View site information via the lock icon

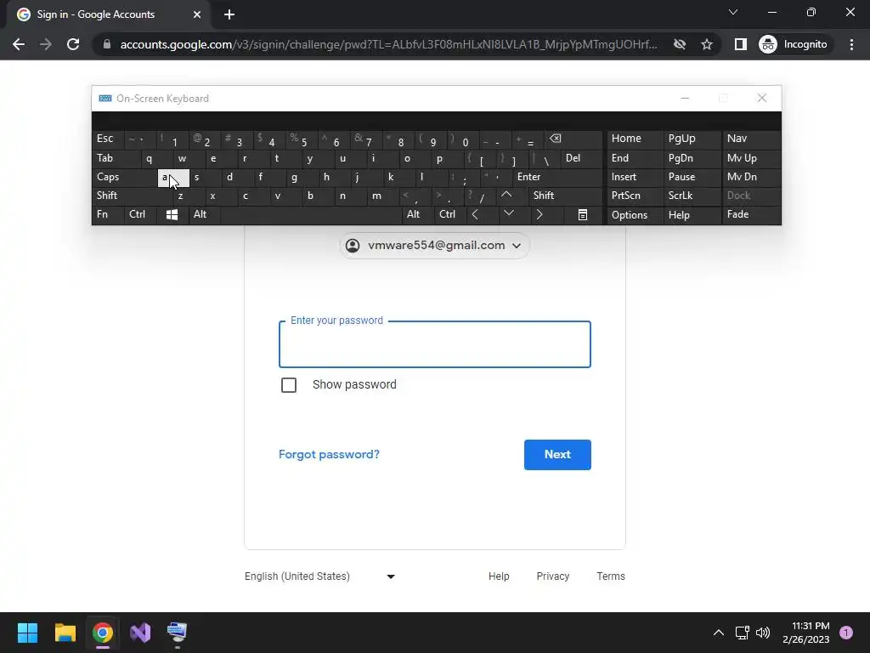click(107, 44)
